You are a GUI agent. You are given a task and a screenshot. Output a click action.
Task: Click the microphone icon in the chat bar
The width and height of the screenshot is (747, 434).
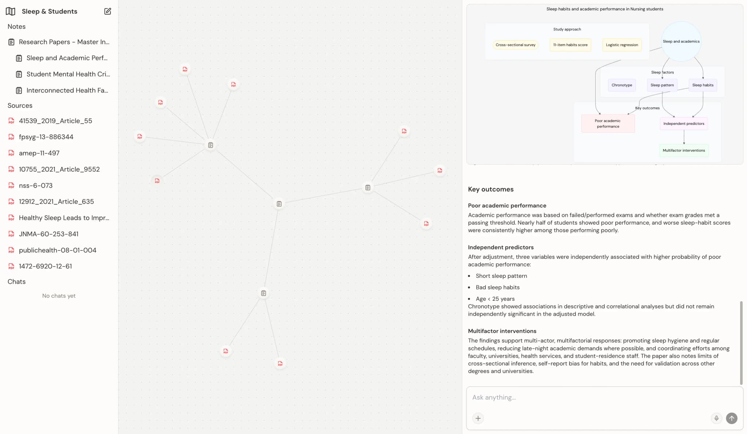[716, 418]
